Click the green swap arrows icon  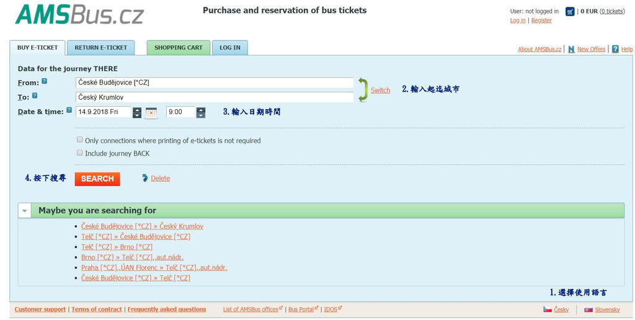(x=363, y=89)
